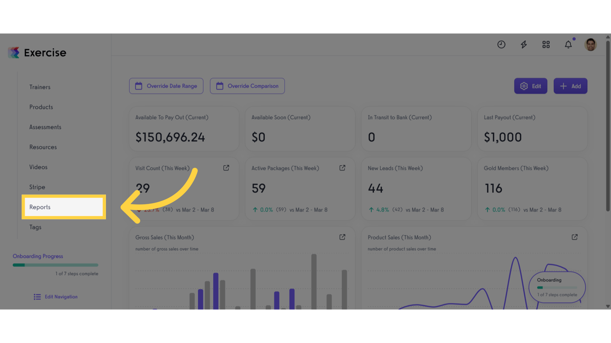This screenshot has width=611, height=343.
Task: Go to Trainers in sidebar
Action: pos(40,87)
